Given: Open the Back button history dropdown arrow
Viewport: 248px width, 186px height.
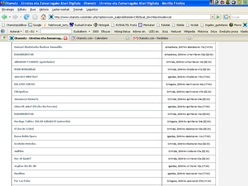Looking at the screenshot, I should pyautogui.click(x=10, y=17).
